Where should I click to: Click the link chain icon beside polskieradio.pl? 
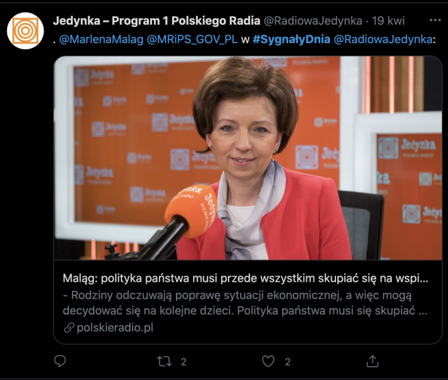(69, 328)
